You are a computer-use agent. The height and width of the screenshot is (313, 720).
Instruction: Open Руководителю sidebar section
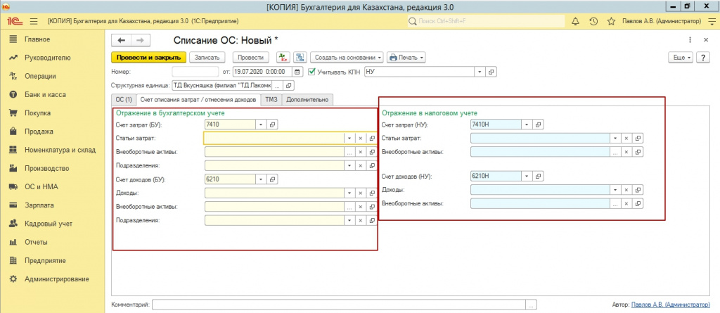pyautogui.click(x=47, y=58)
